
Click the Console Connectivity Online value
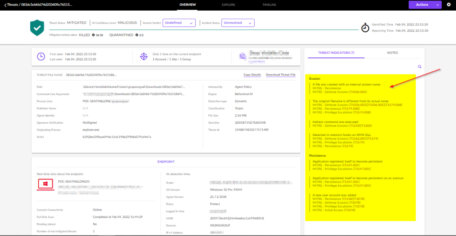[97, 210]
